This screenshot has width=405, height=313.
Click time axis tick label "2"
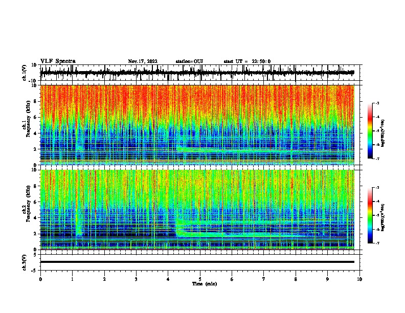pyautogui.click(x=104, y=279)
